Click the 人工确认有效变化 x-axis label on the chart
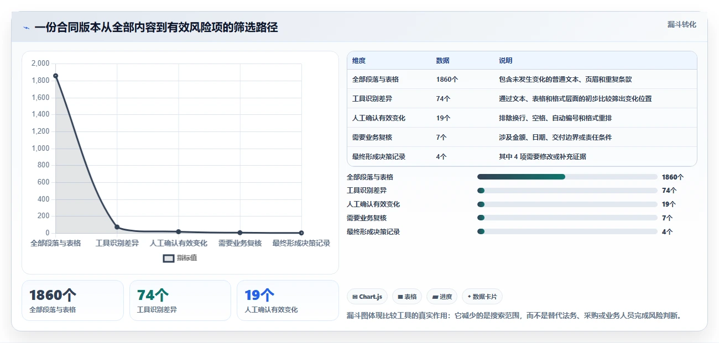 (x=178, y=243)
